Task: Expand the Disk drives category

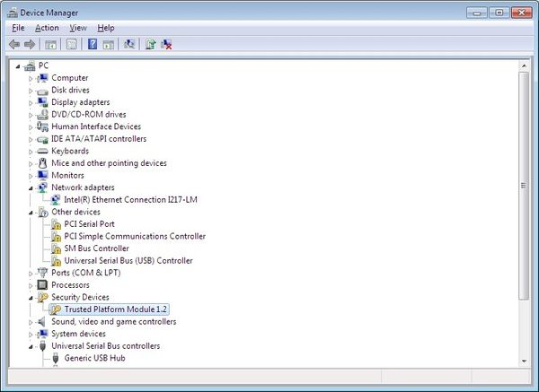Action: tap(31, 91)
